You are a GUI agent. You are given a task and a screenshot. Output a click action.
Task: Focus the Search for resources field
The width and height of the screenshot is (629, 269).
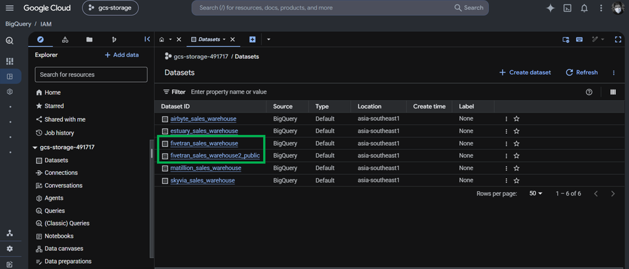[91, 75]
